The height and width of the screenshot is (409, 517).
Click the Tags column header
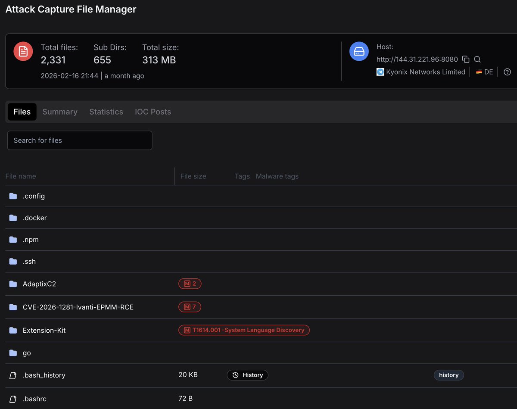(242, 176)
